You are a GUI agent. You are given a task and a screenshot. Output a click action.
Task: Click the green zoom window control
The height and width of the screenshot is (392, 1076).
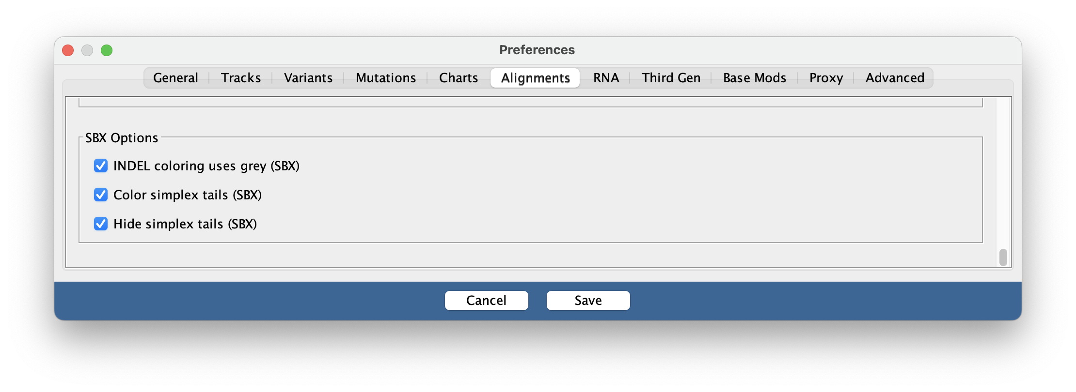pos(107,50)
